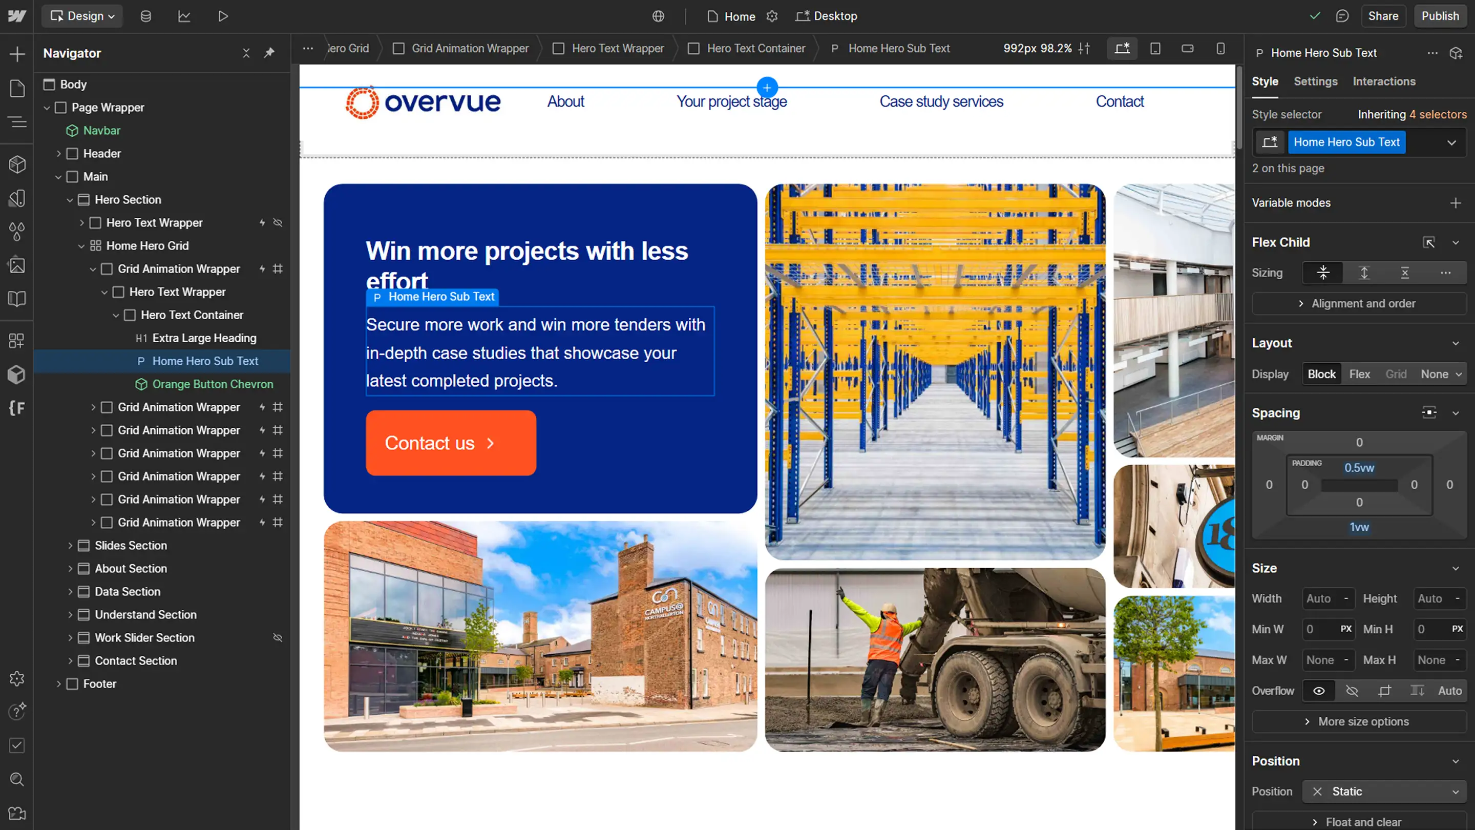Open the Pages panel icon
Image resolution: width=1475 pixels, height=830 pixels.
pyautogui.click(x=16, y=88)
